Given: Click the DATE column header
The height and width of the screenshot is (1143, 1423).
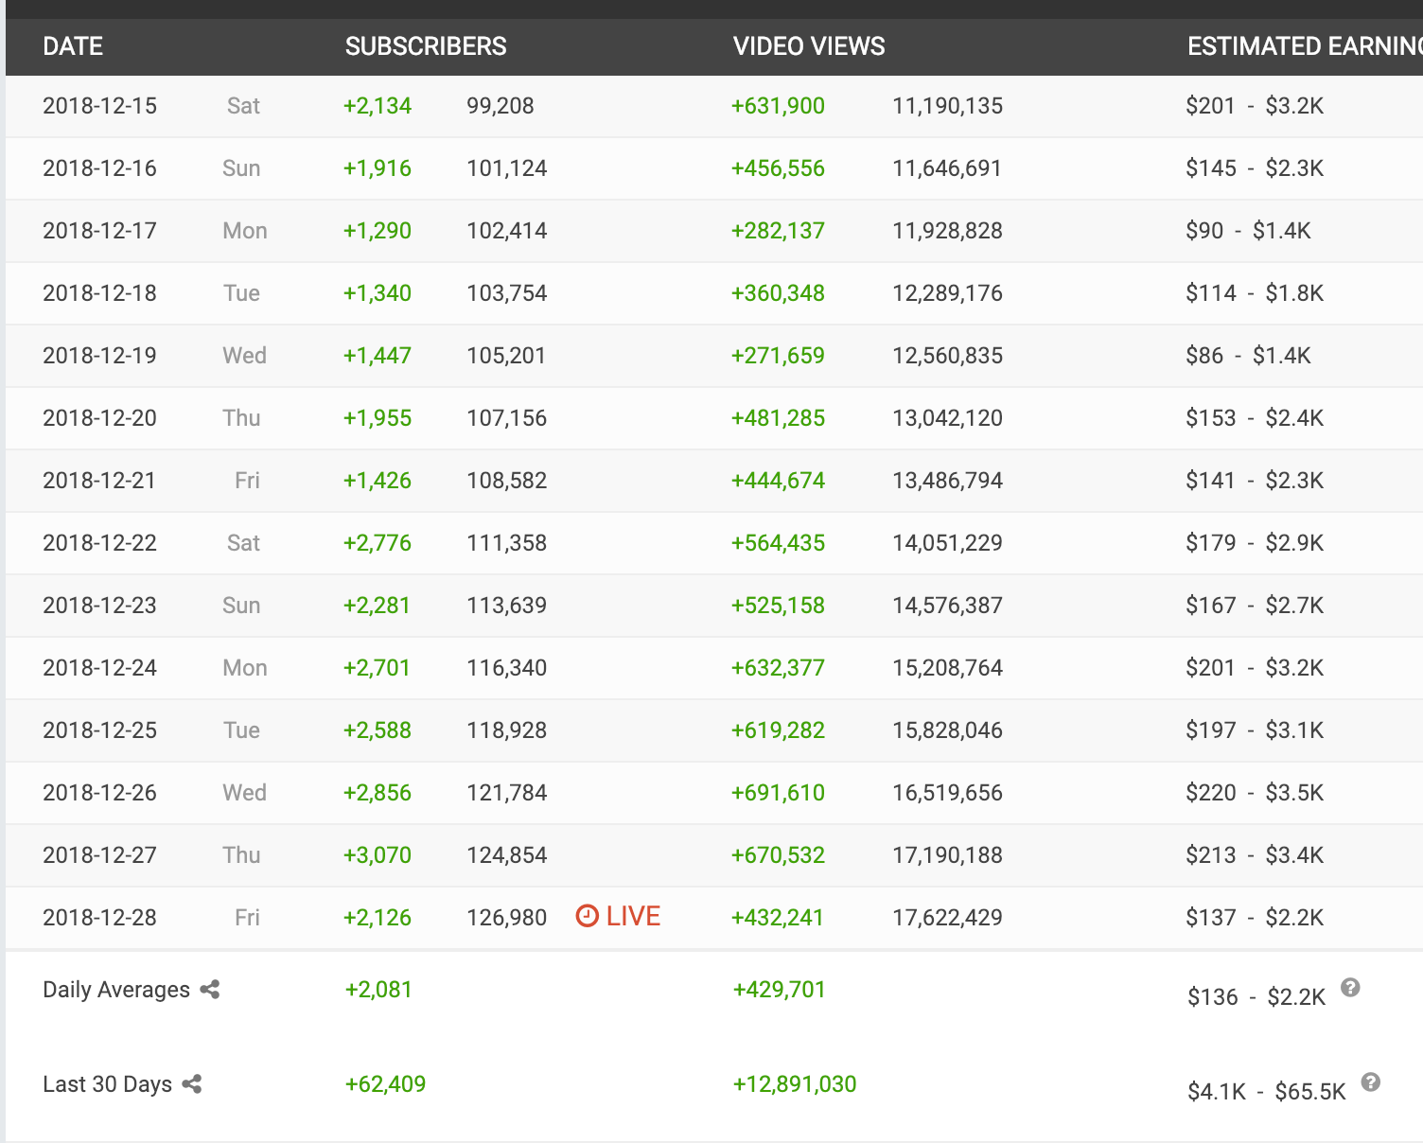Looking at the screenshot, I should click(x=73, y=46).
